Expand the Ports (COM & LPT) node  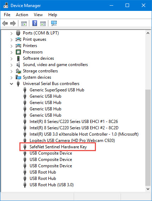[x=11, y=33]
